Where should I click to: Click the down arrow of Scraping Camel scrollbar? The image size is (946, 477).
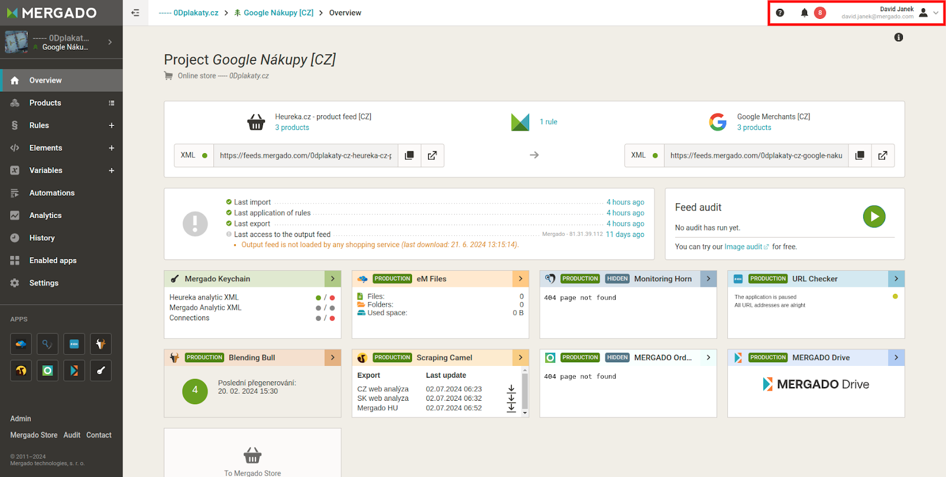point(524,413)
